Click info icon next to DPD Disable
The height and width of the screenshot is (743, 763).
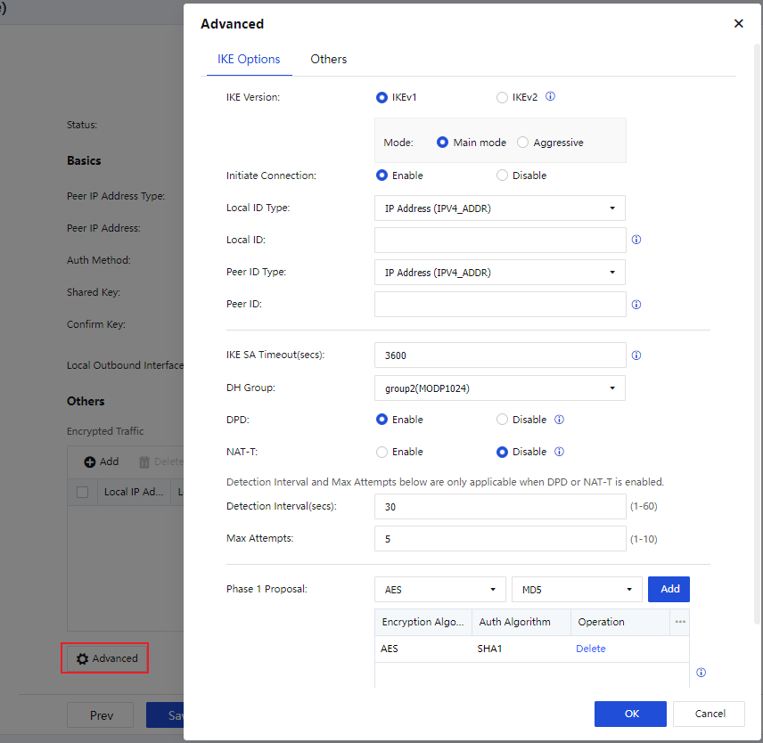coord(559,420)
